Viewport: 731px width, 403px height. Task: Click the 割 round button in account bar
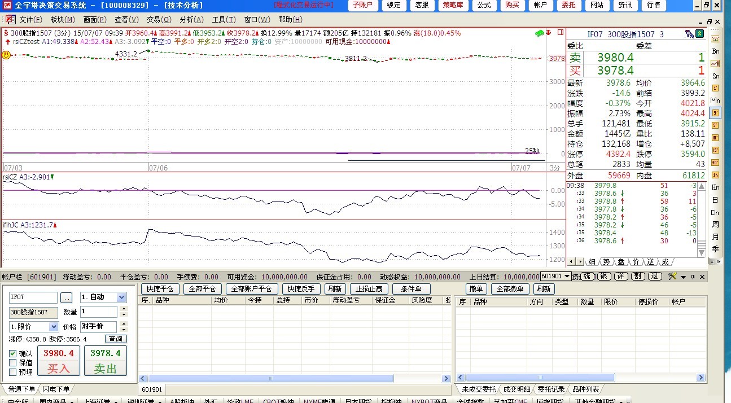click(x=638, y=277)
